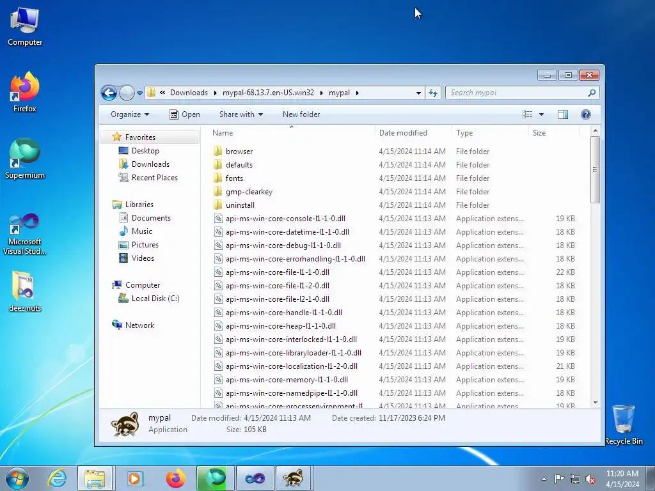
Task: Select the Microsoft Visual Studio desktop shortcut
Action: 25,234
